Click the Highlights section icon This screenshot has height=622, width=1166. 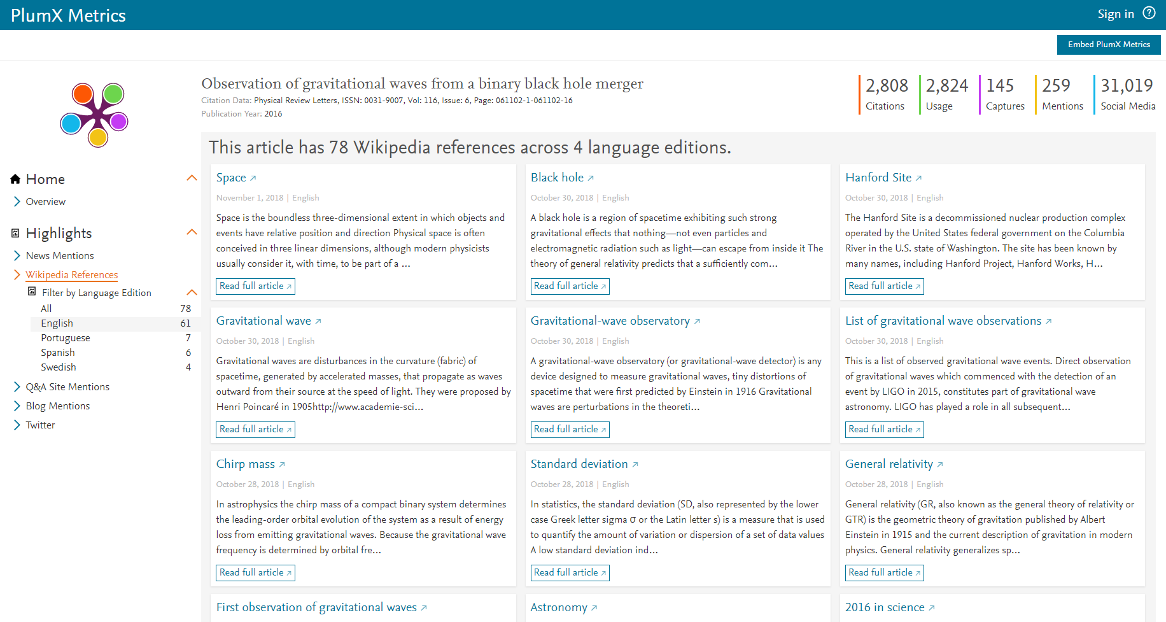[16, 233]
